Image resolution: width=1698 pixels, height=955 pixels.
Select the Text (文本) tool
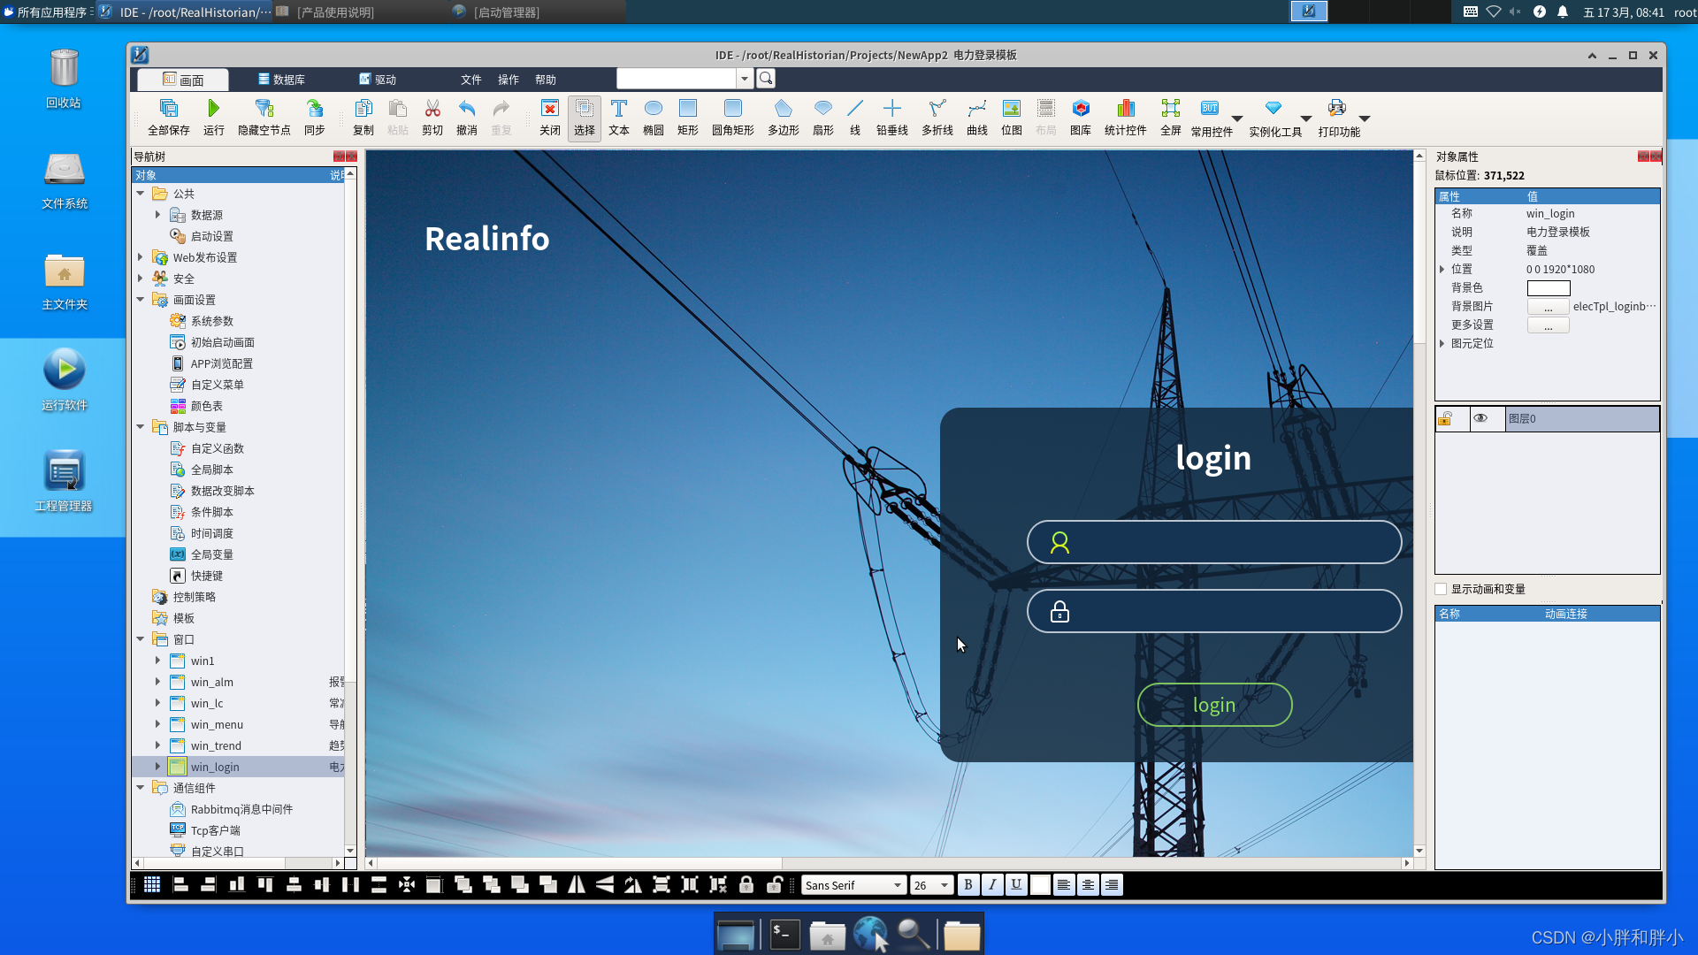[618, 117]
